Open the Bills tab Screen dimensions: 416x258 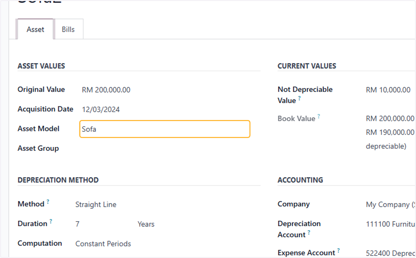[68, 29]
